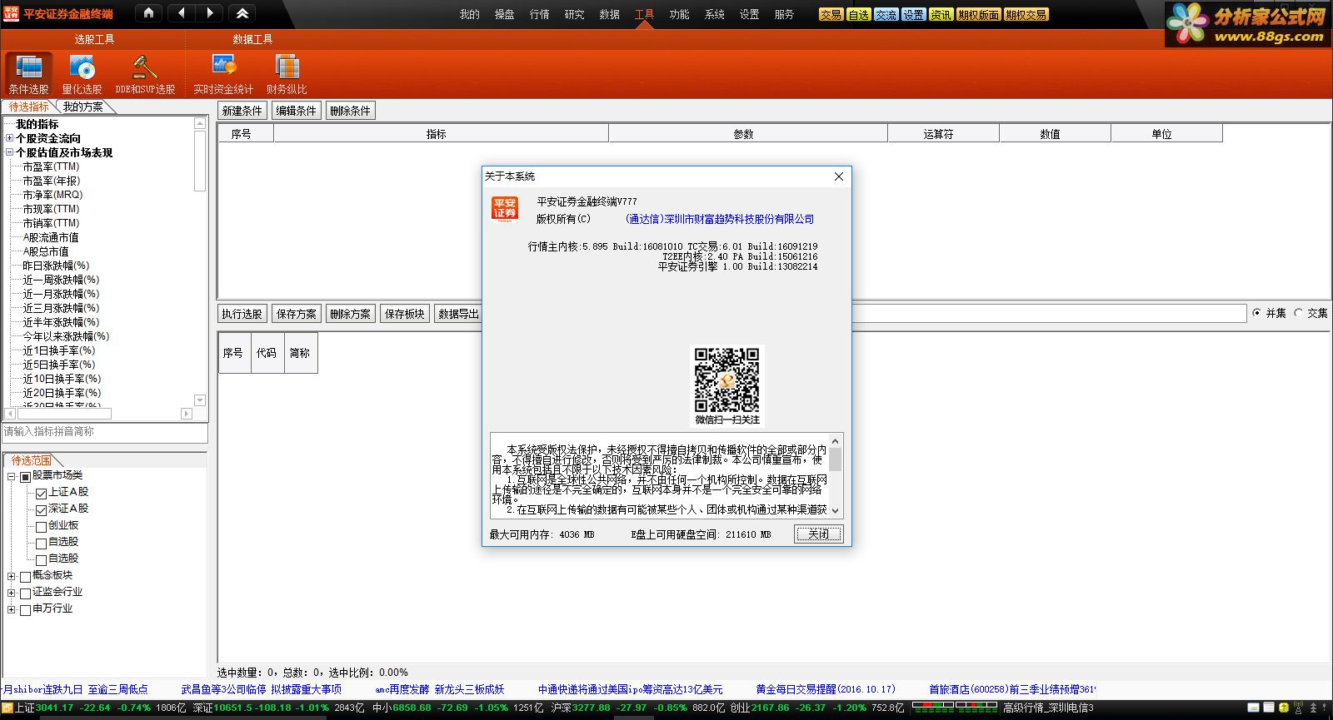This screenshot has width=1333, height=720.
Task: Open the DDE和SUP选股 gavel tool
Action: click(x=145, y=74)
